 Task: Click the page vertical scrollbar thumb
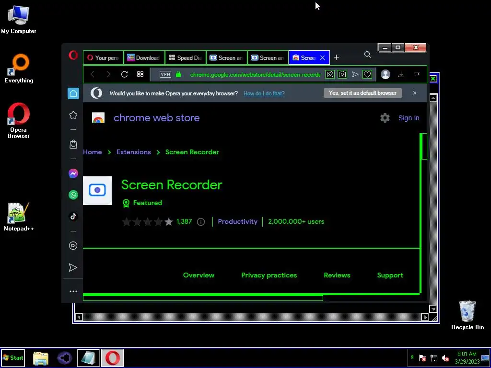(424, 146)
